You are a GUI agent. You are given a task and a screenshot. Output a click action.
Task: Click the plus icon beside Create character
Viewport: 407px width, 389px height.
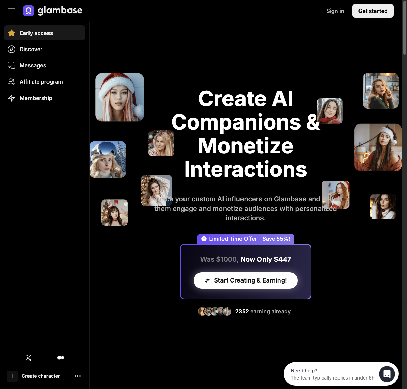(x=12, y=376)
